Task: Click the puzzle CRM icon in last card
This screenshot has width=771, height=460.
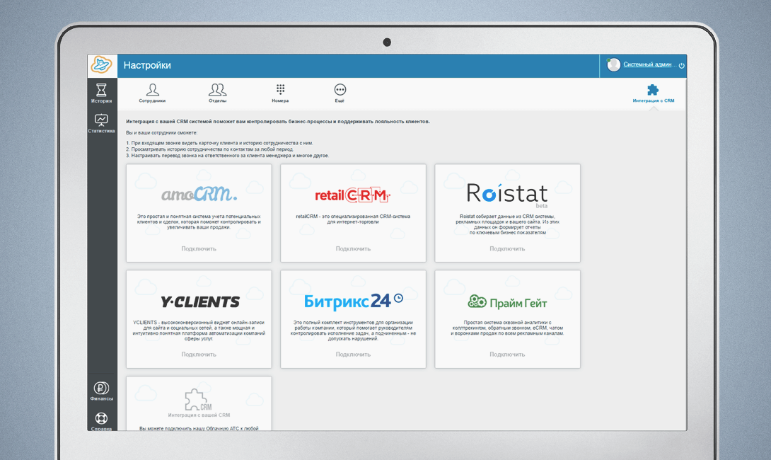Action: click(198, 399)
